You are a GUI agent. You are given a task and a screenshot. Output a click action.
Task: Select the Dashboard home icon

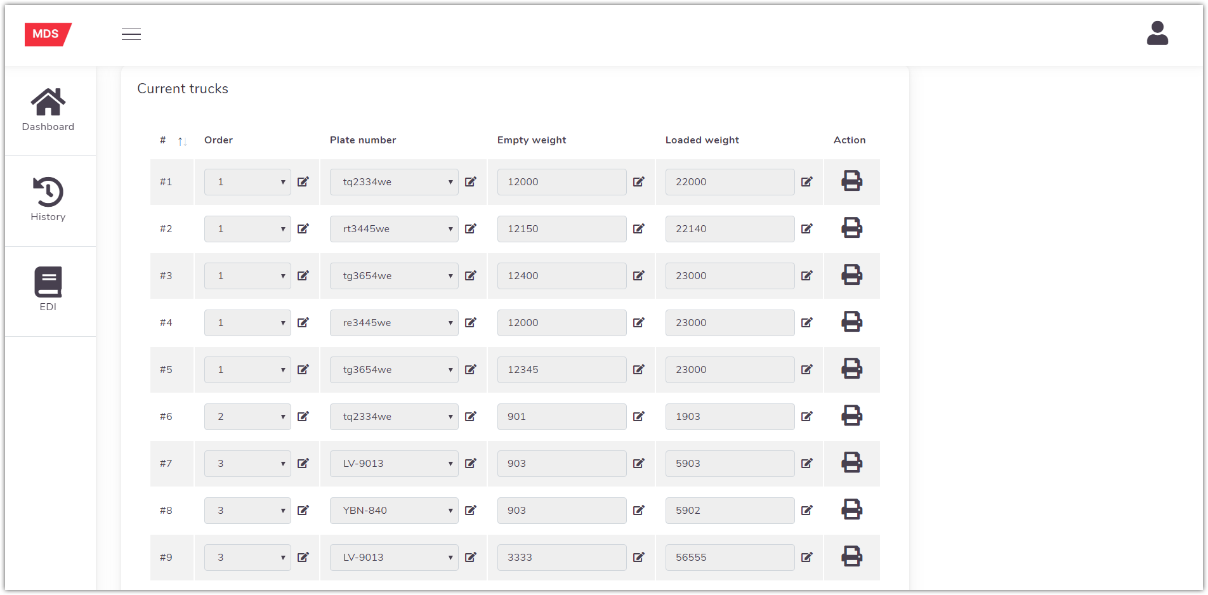tap(48, 100)
